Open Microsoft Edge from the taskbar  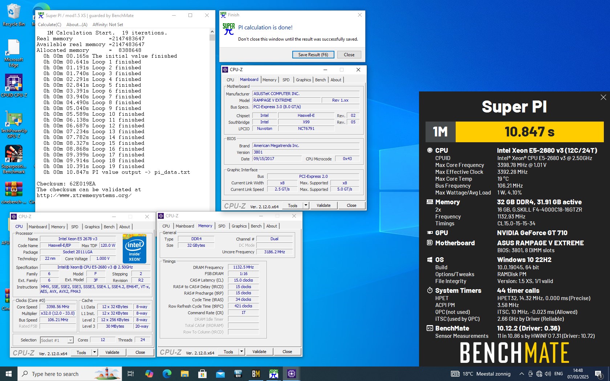click(x=167, y=374)
